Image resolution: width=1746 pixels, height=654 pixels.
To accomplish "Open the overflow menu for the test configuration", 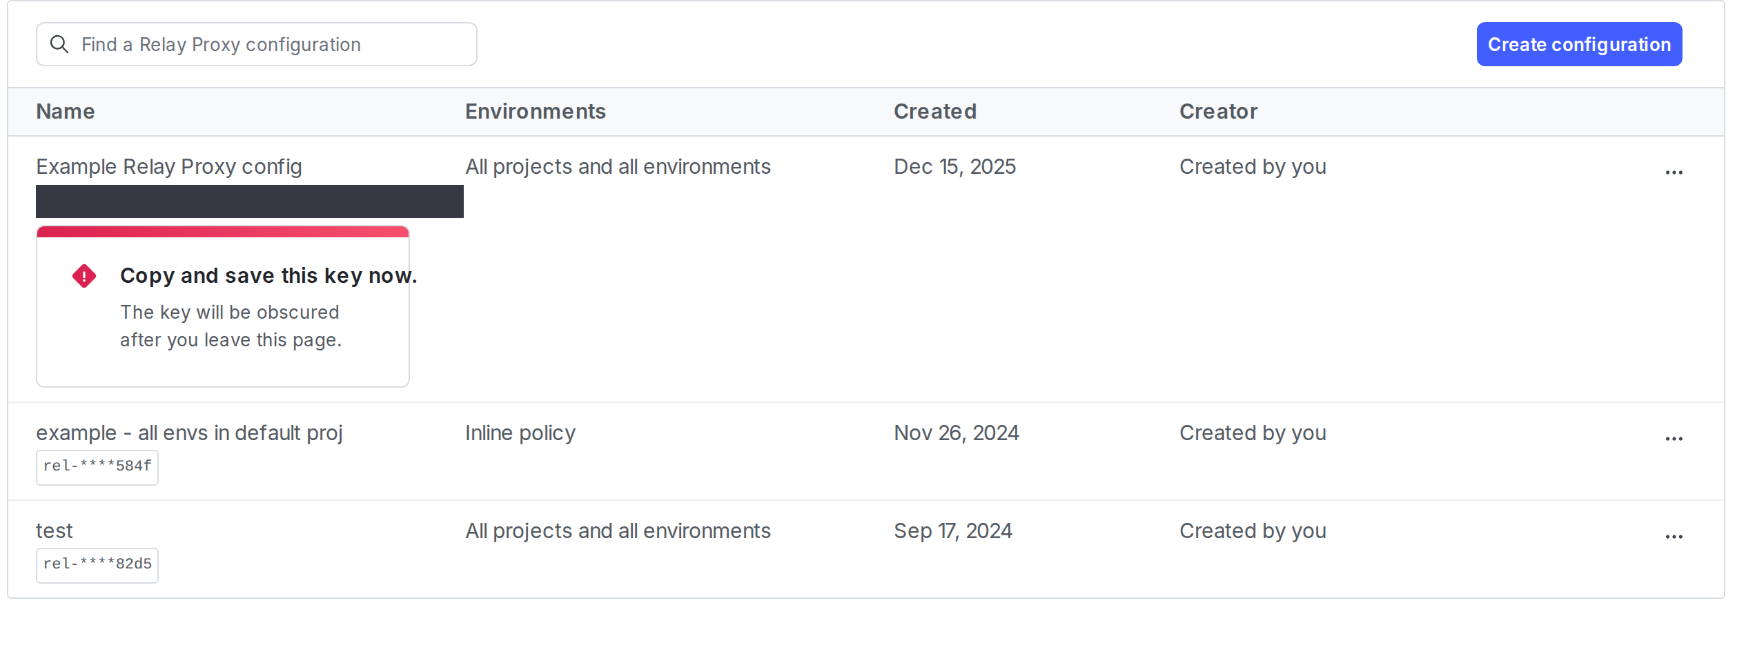I will 1674,535.
